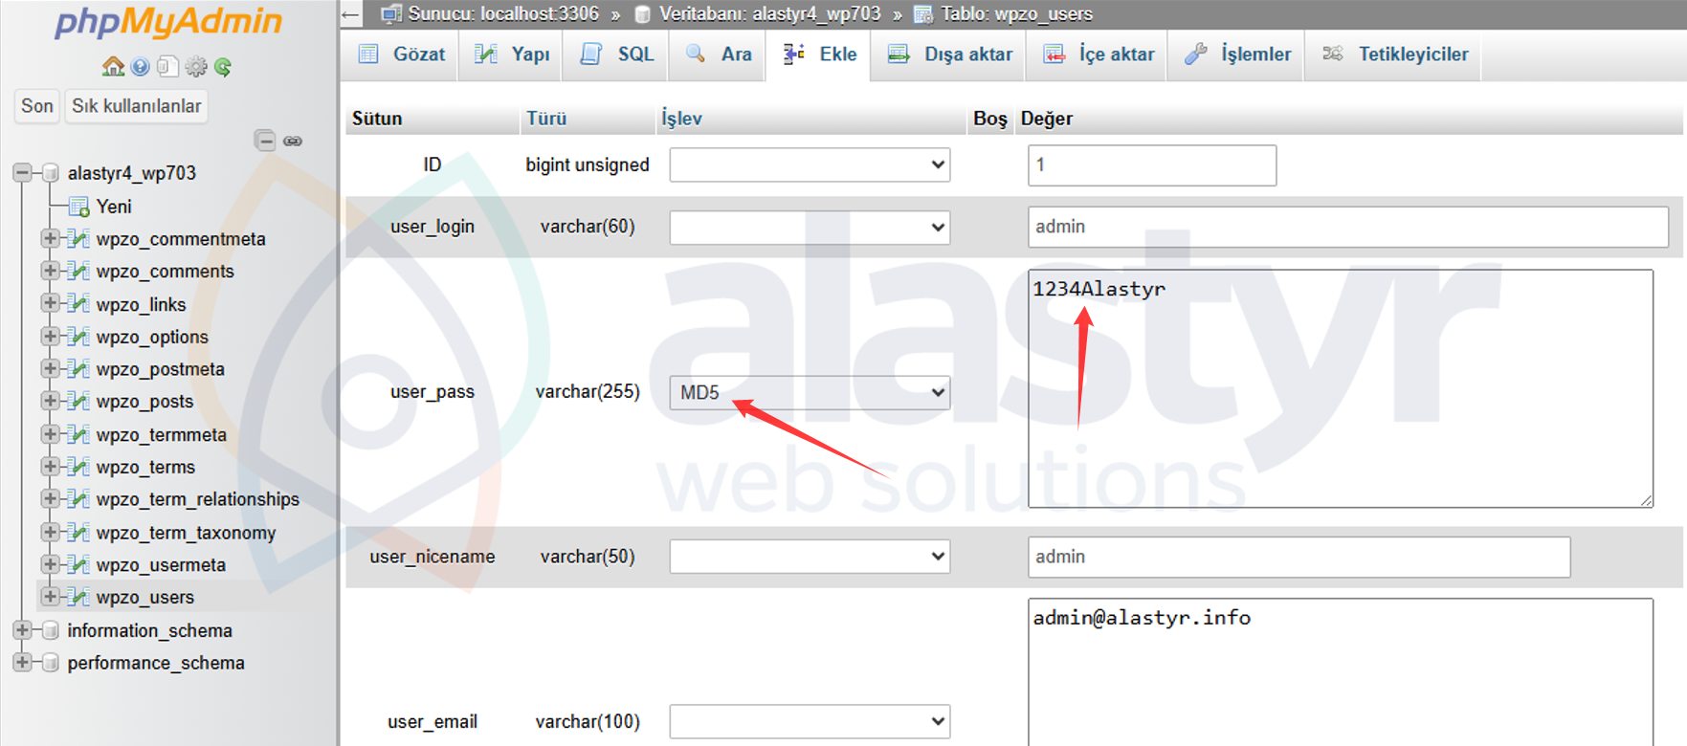This screenshot has height=746, width=1687.
Task: Click the wpzo_commentmeta table icon
Action: (78, 238)
